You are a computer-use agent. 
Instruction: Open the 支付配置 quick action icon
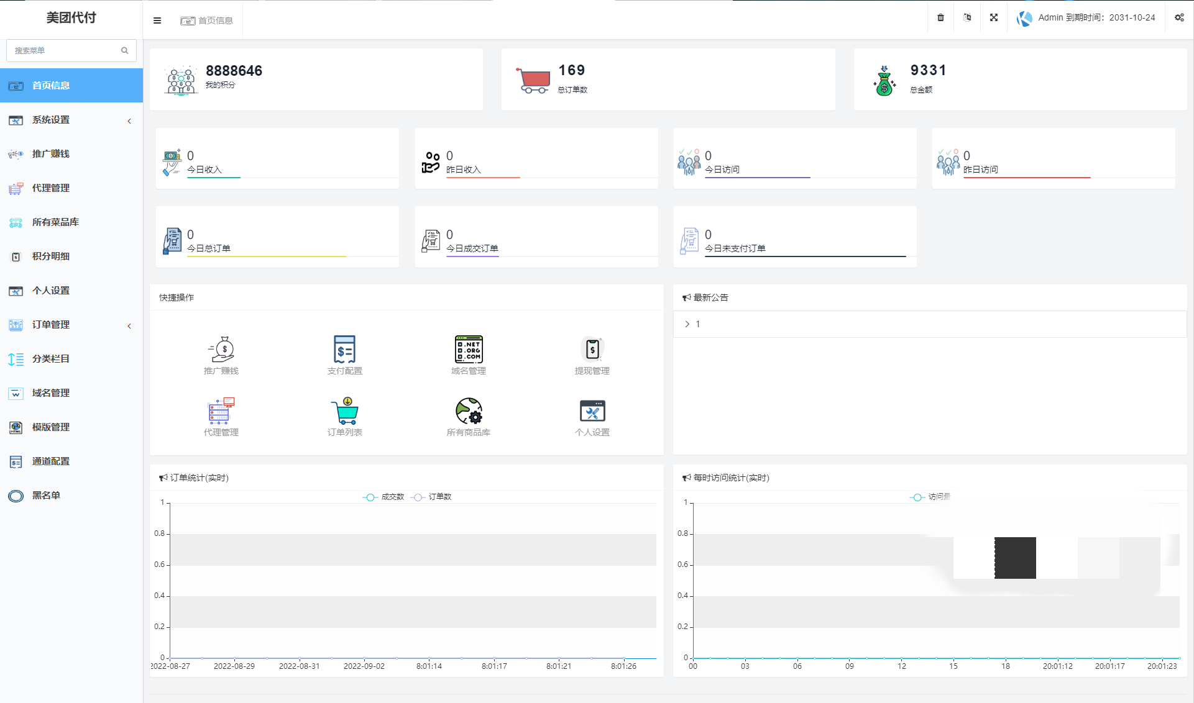click(x=344, y=350)
